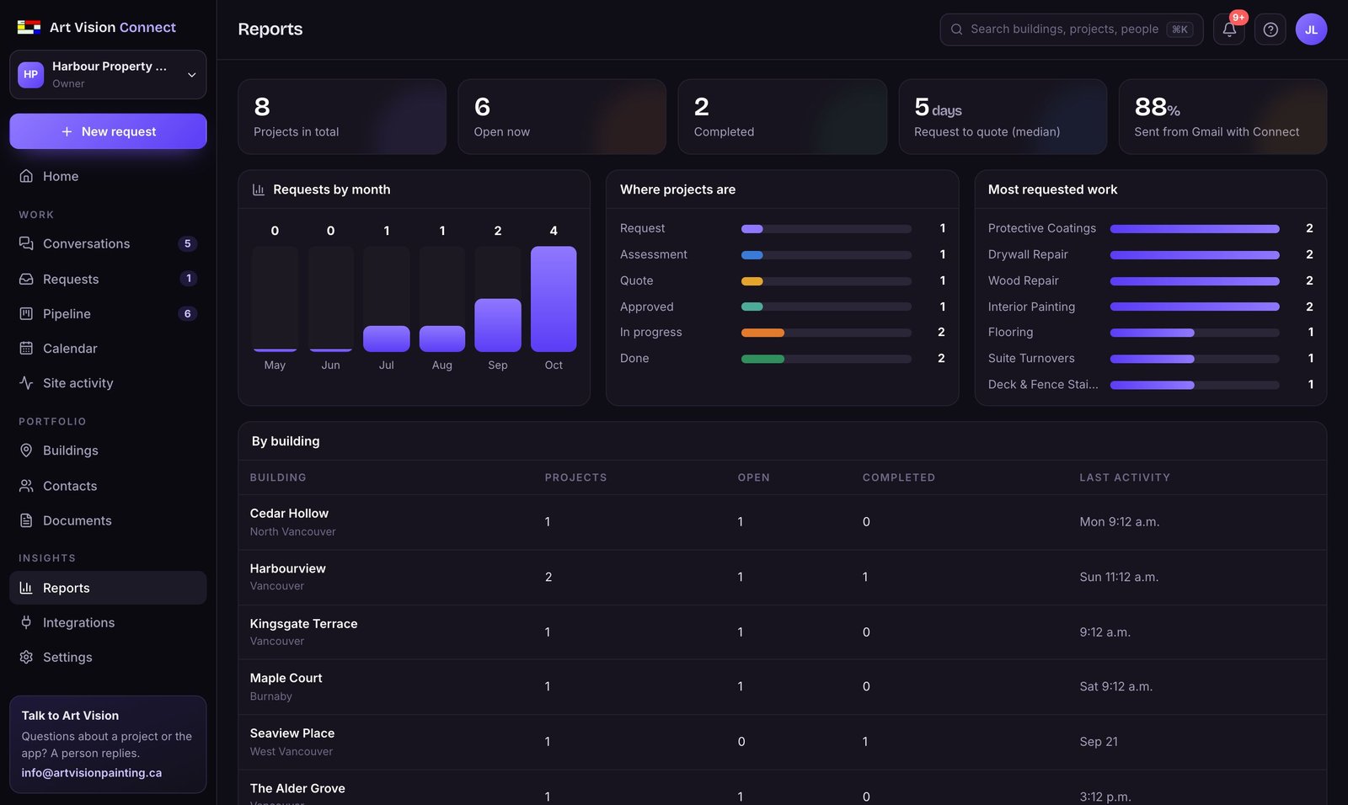Open Harbourview building row

(782, 577)
